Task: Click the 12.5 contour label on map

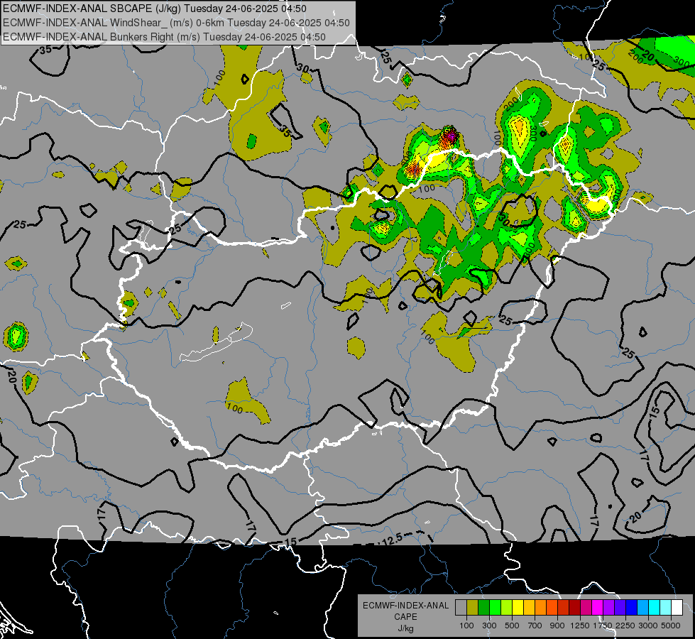Action: [x=392, y=539]
